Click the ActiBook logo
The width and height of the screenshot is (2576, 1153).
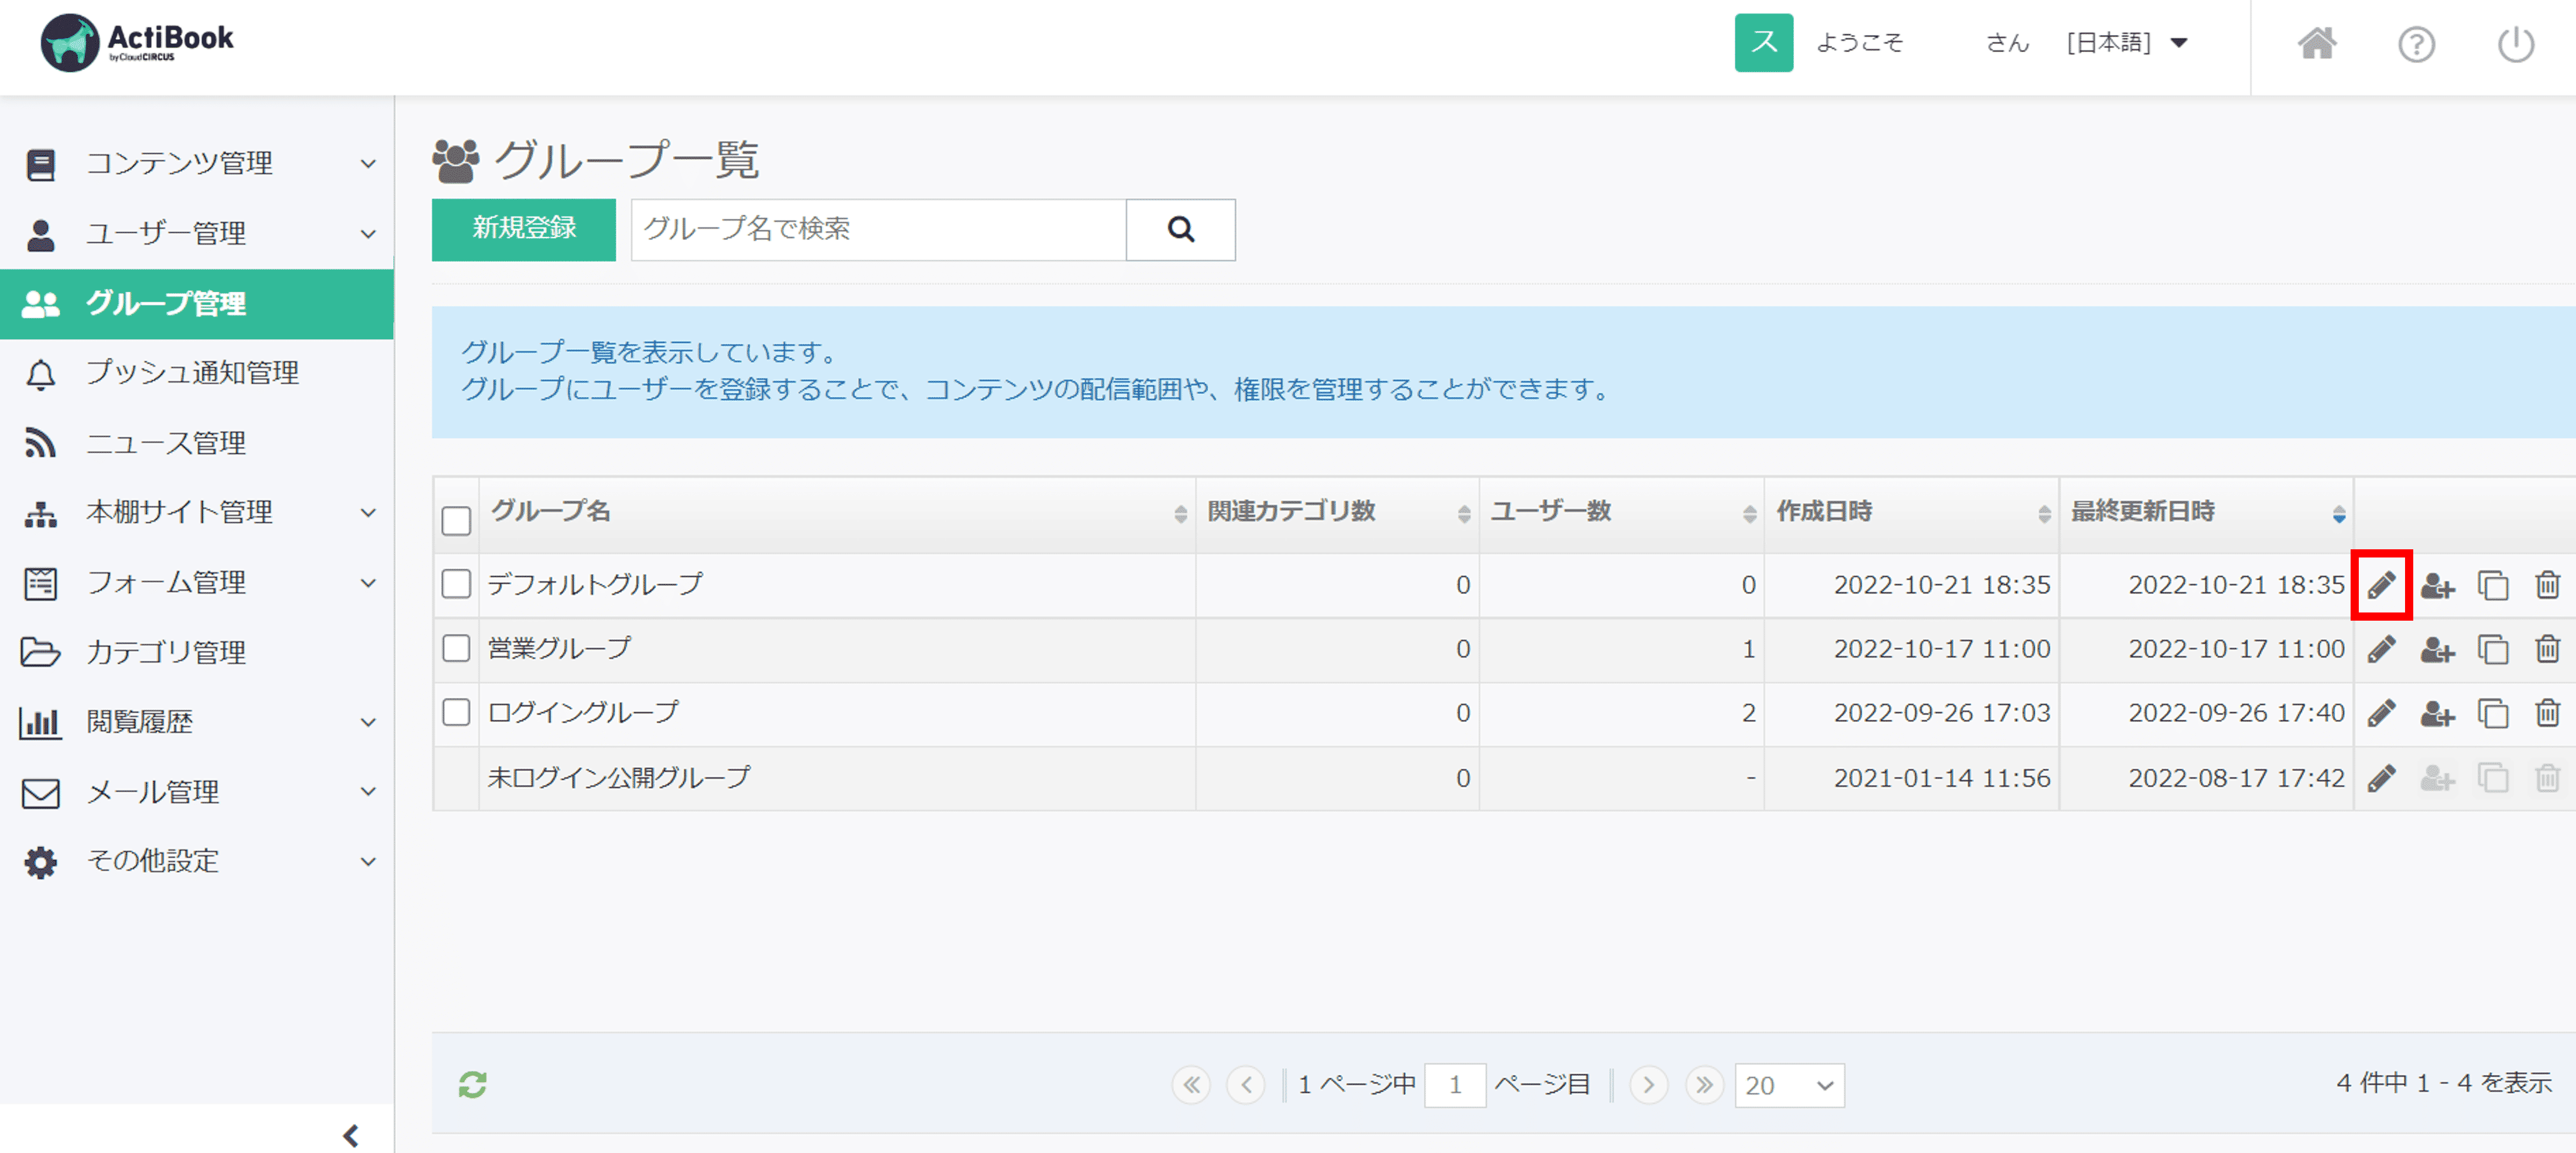point(137,42)
